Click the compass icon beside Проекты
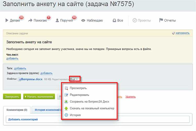This screenshot has height=131, width=196. click(135, 20)
